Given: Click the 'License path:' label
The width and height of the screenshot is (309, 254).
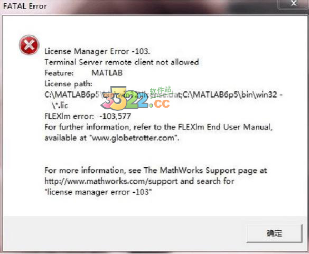Looking at the screenshot, I should point(68,84).
